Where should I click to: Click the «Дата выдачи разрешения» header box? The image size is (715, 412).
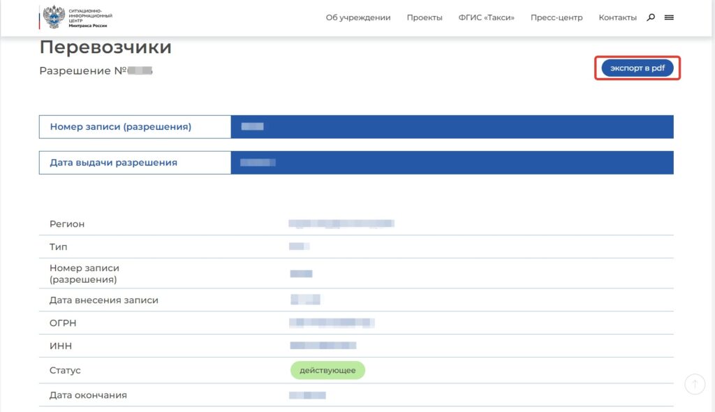[135, 163]
